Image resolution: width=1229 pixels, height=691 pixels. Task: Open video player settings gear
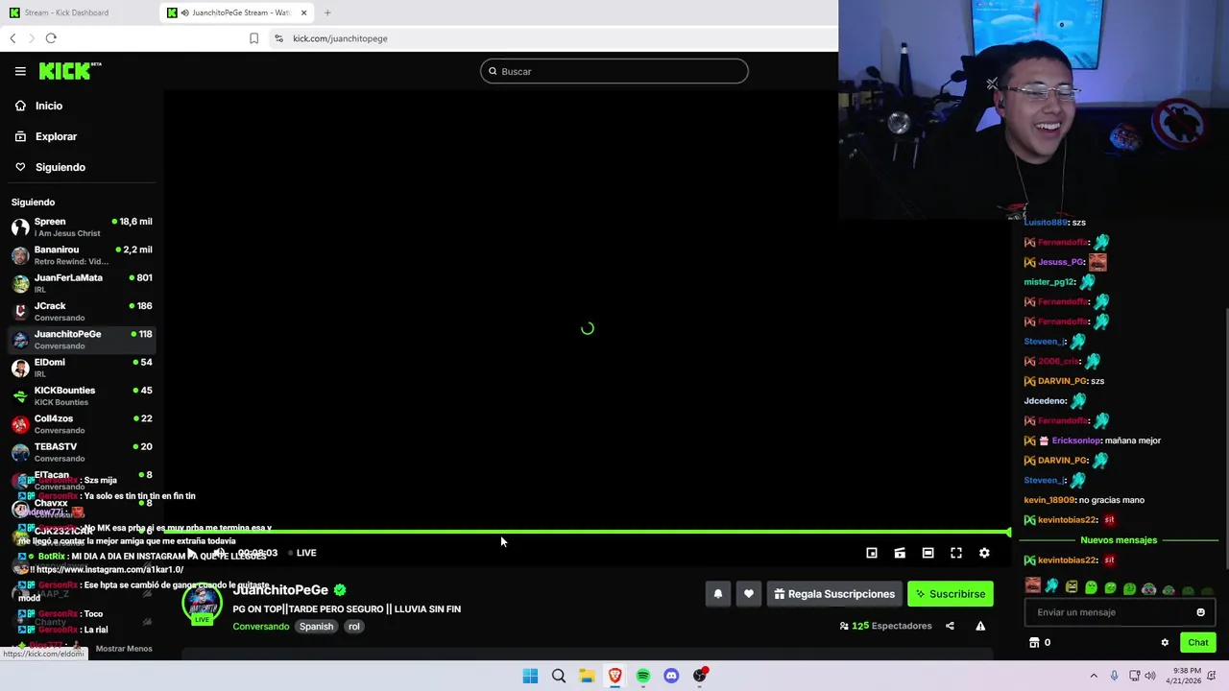point(984,553)
